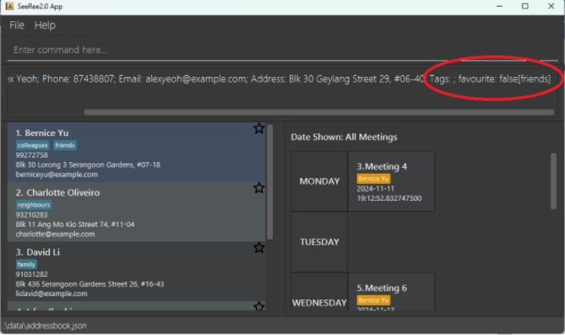The width and height of the screenshot is (565, 335).
Task: Click email berniceyu@example.com
Action: tap(57, 175)
